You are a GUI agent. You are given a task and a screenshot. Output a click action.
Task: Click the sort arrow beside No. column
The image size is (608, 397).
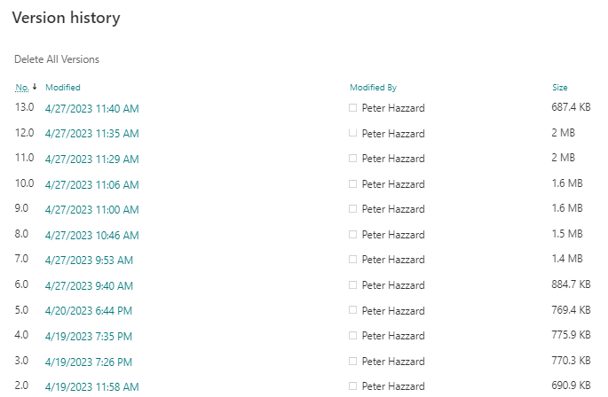tap(35, 87)
